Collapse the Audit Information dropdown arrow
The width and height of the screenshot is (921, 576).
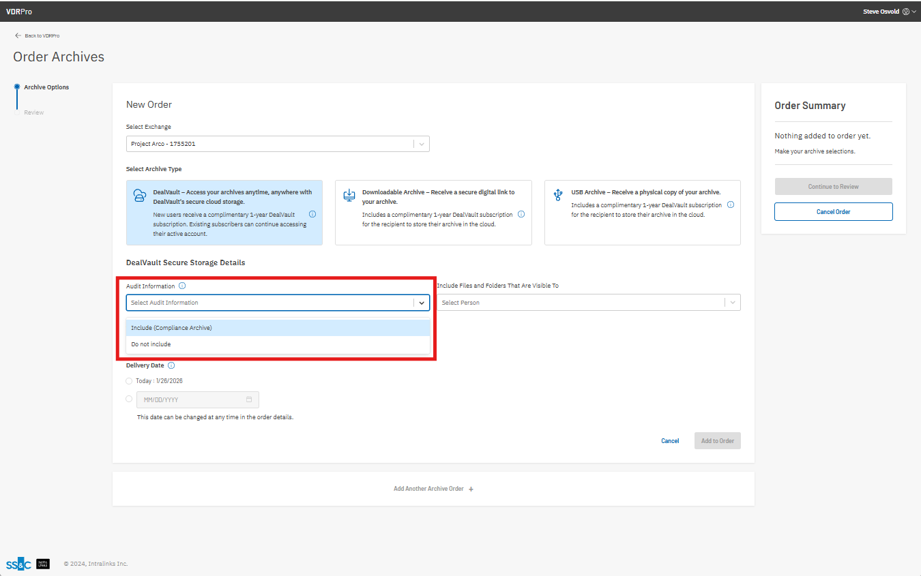(422, 303)
